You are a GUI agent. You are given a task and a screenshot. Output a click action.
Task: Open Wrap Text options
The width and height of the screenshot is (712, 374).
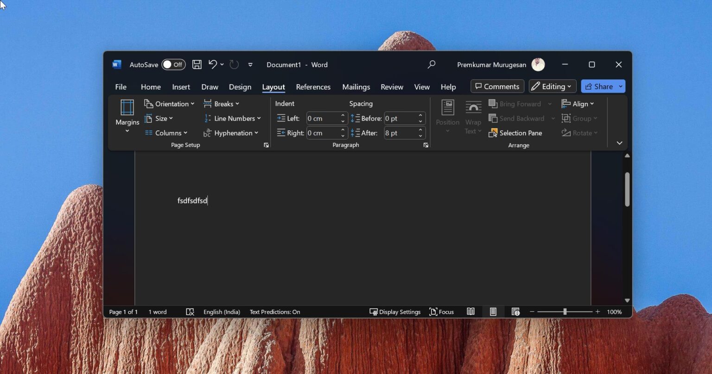coord(473,116)
